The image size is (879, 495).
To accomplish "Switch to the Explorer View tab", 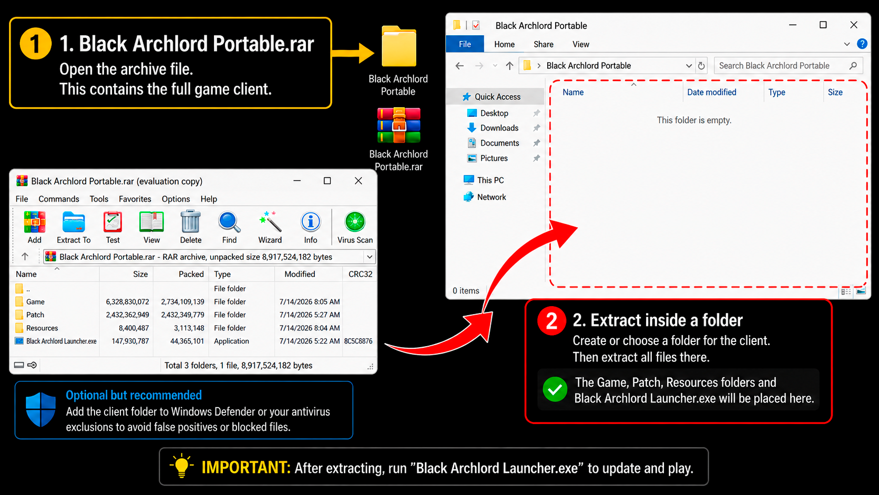I will [581, 44].
